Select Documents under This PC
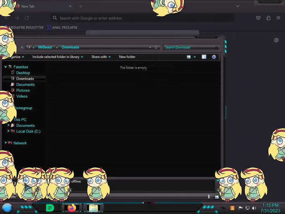285x214 pixels. [x=25, y=125]
